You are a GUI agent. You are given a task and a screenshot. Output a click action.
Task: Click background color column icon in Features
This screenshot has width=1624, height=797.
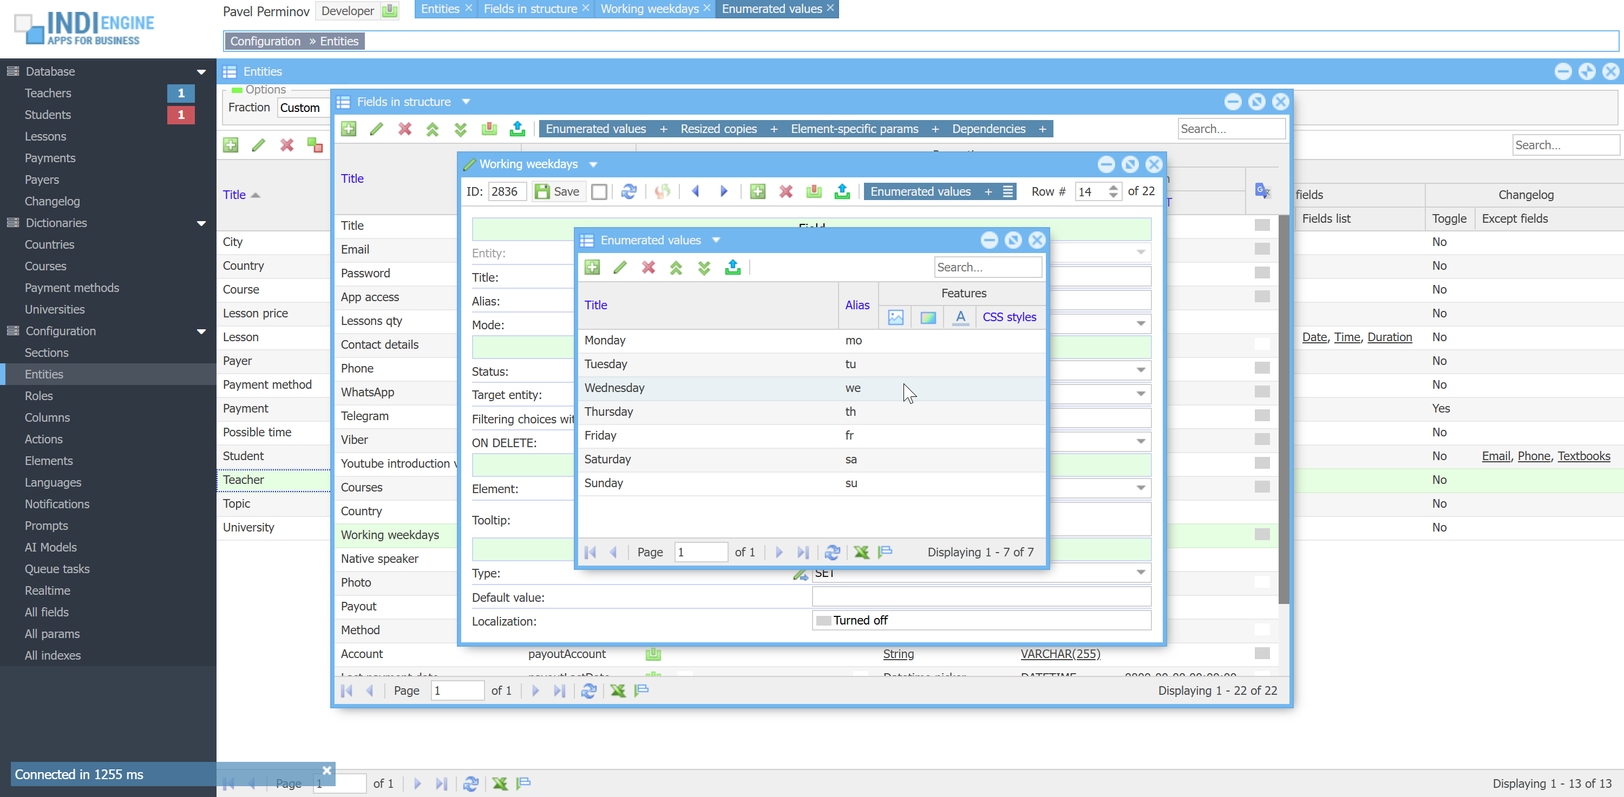tap(928, 317)
